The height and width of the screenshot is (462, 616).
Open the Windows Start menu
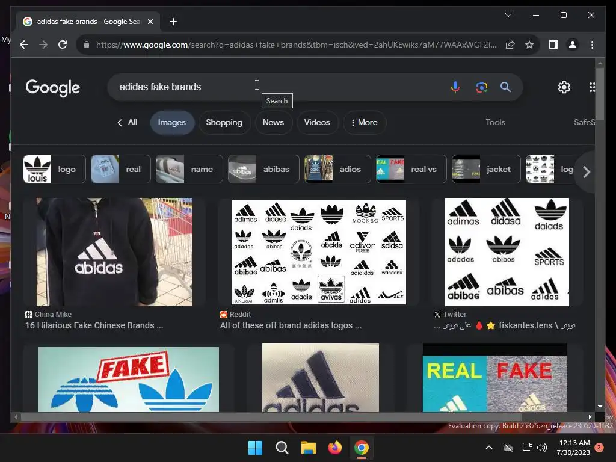[x=255, y=448]
